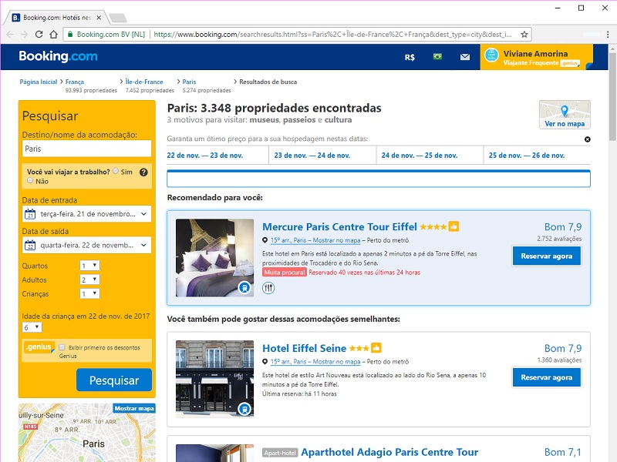617x462 pixels.
Task: Show Mercure hotel 15º arr. on map
Action: pos(315,240)
